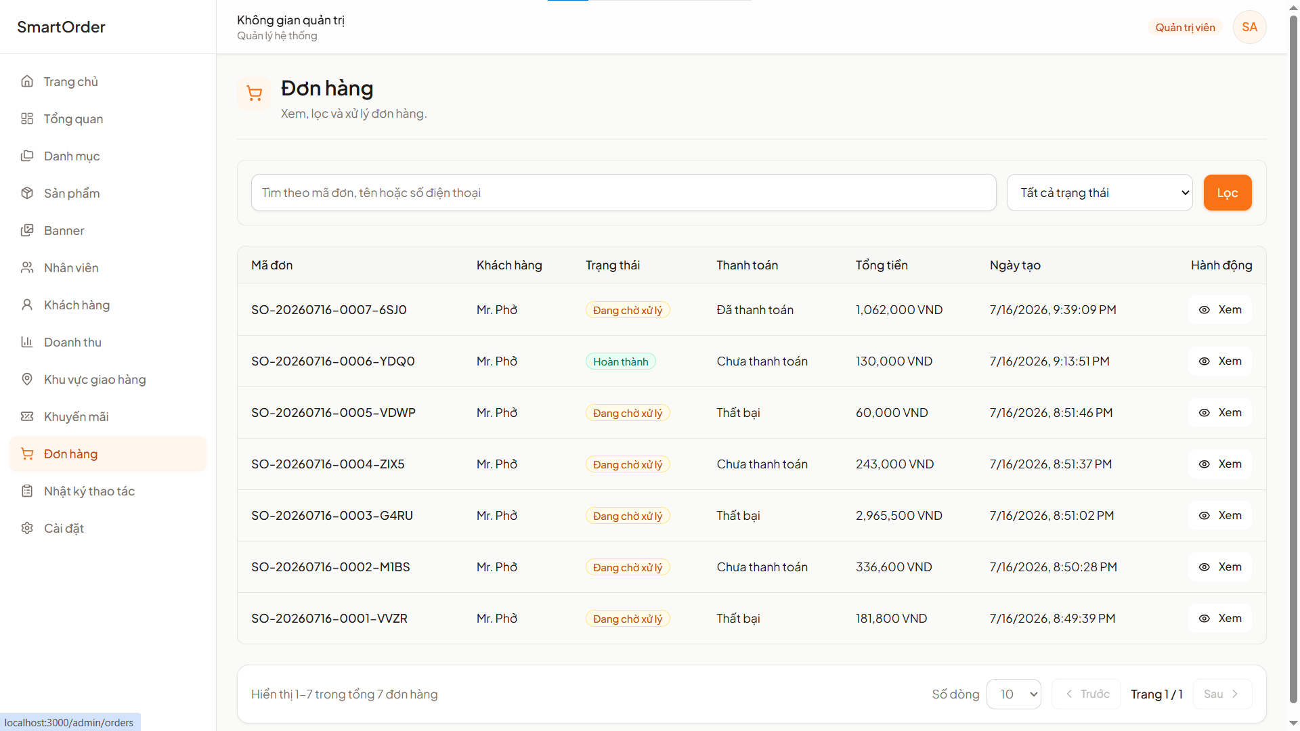Select the Khuyến mãi menu item
Viewport: 1300px width, 731px height.
(108, 416)
